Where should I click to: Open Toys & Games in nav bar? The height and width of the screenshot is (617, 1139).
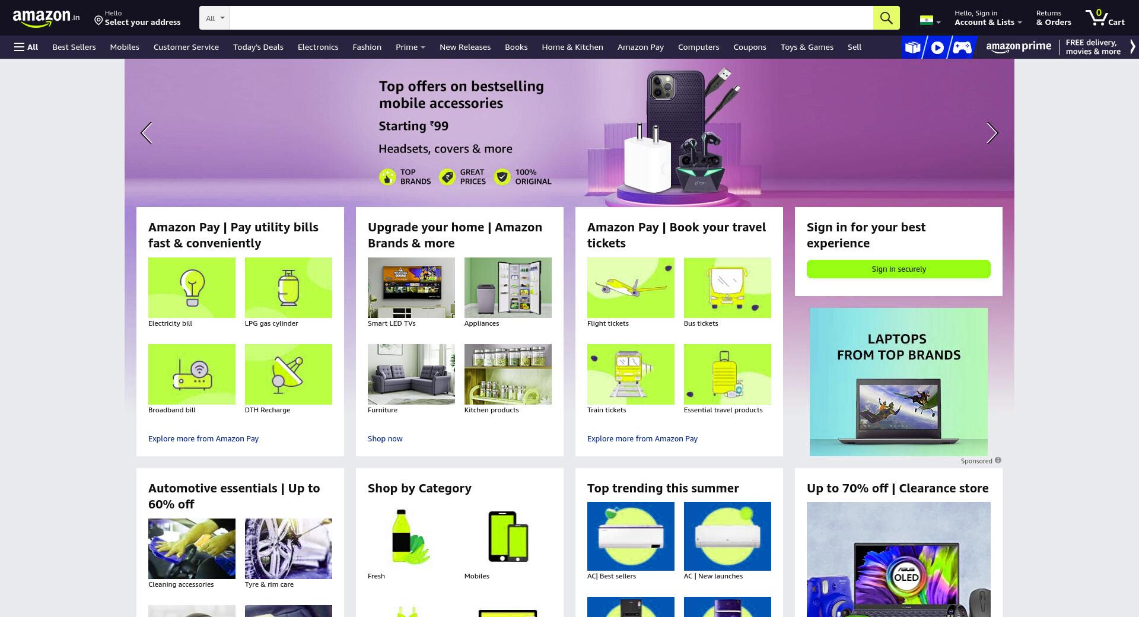coord(807,47)
